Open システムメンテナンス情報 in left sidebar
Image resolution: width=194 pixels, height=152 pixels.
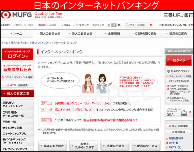pyautogui.click(x=17, y=77)
